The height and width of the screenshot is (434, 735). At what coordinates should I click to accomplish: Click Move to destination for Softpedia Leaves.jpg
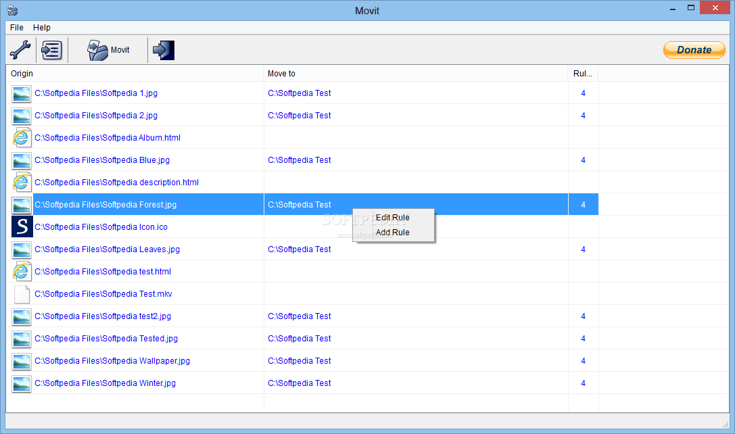(300, 249)
